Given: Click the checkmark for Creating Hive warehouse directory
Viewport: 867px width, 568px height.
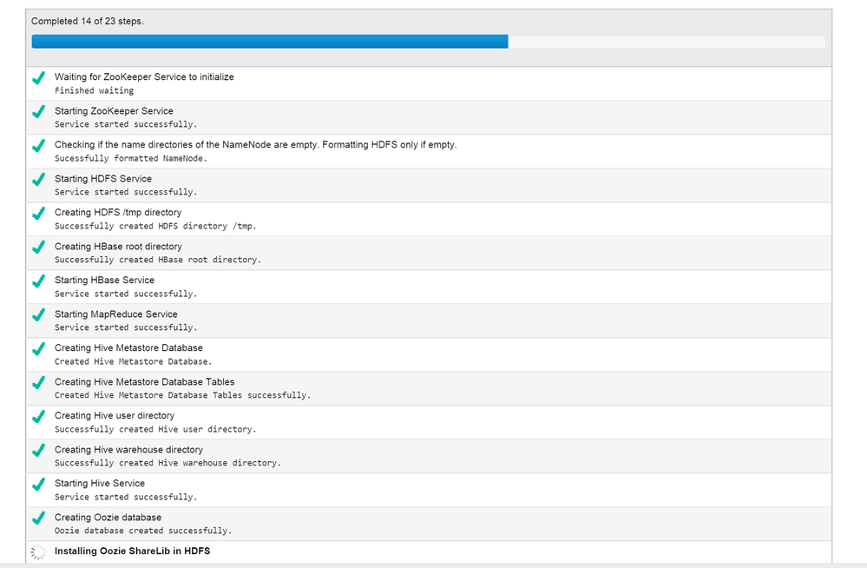Looking at the screenshot, I should point(38,451).
